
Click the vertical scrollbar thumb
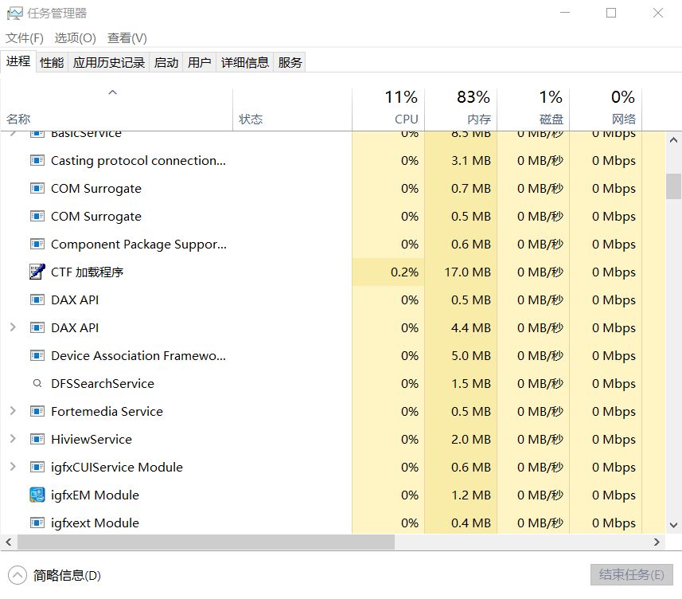coord(673,186)
